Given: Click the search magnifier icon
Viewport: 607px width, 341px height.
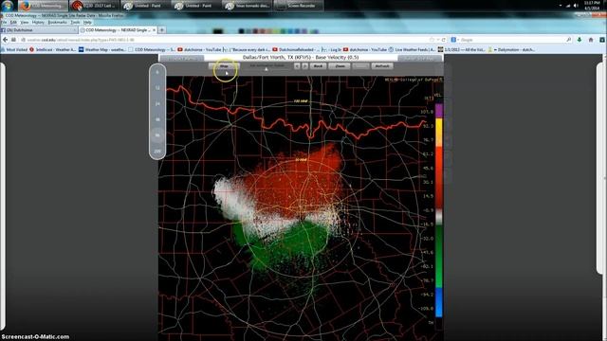Looking at the screenshot, I should click(x=569, y=40).
